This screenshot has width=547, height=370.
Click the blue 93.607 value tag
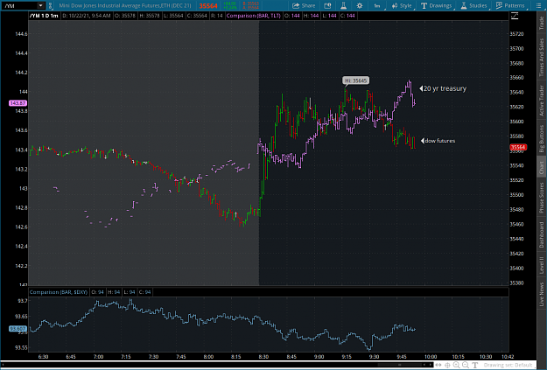click(18, 329)
